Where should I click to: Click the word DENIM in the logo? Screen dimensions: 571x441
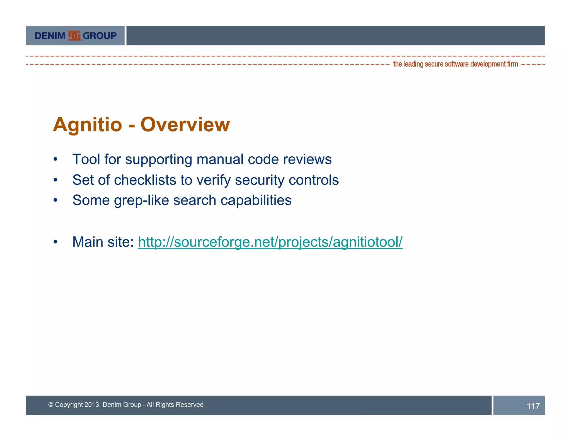coord(50,36)
